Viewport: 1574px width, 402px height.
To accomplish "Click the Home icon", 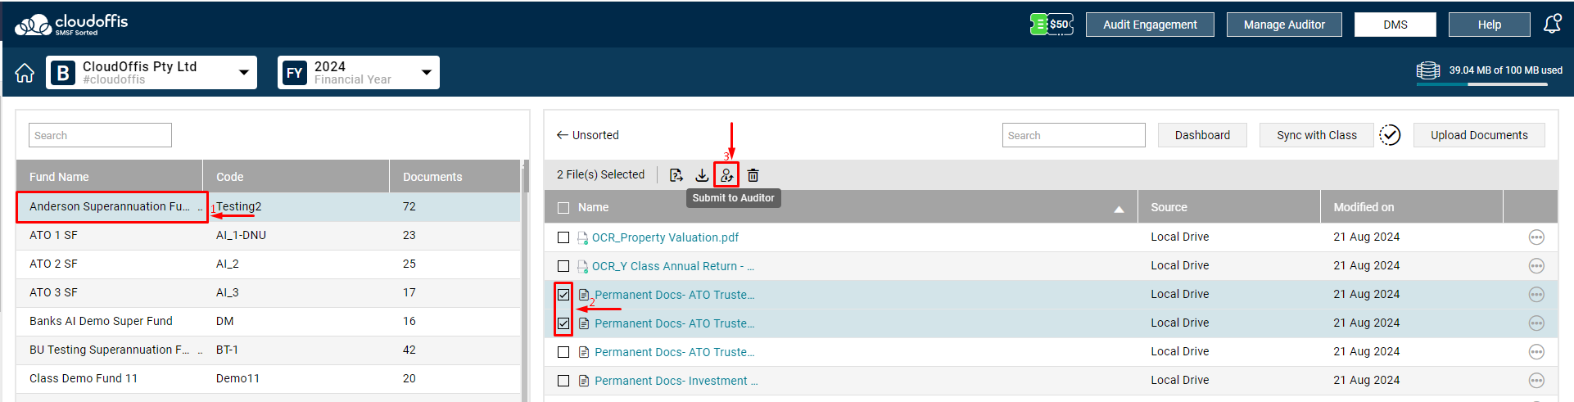I will click(x=25, y=73).
